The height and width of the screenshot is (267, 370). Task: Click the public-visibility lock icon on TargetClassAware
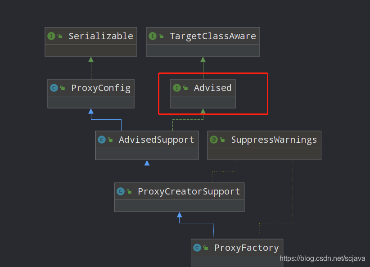click(161, 36)
